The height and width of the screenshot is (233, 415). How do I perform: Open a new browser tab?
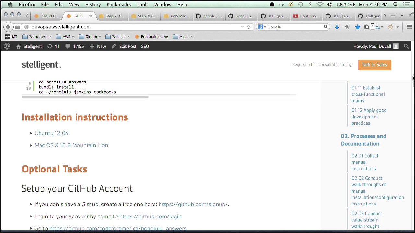(393, 16)
